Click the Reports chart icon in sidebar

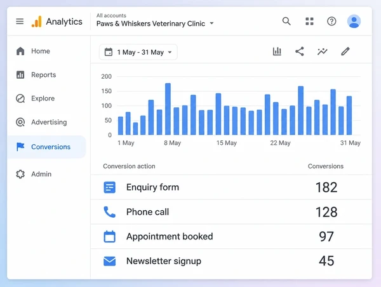click(20, 74)
